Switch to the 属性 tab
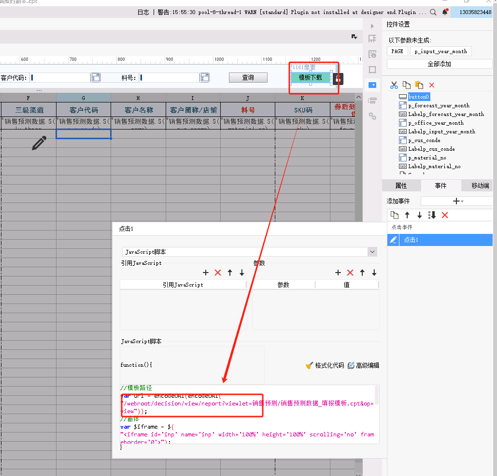This screenshot has height=476, width=497. pos(401,186)
